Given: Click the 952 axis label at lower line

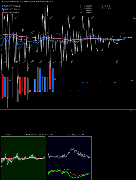Looking at the screenshot, I should pyautogui.click(x=131, y=110).
